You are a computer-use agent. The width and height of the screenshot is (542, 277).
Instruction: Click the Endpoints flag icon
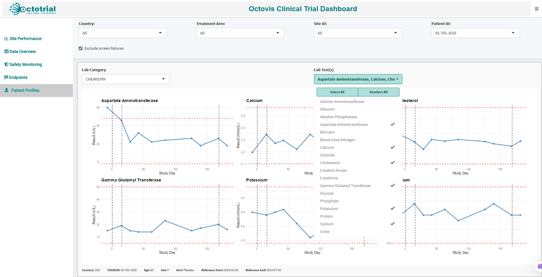tap(6, 77)
